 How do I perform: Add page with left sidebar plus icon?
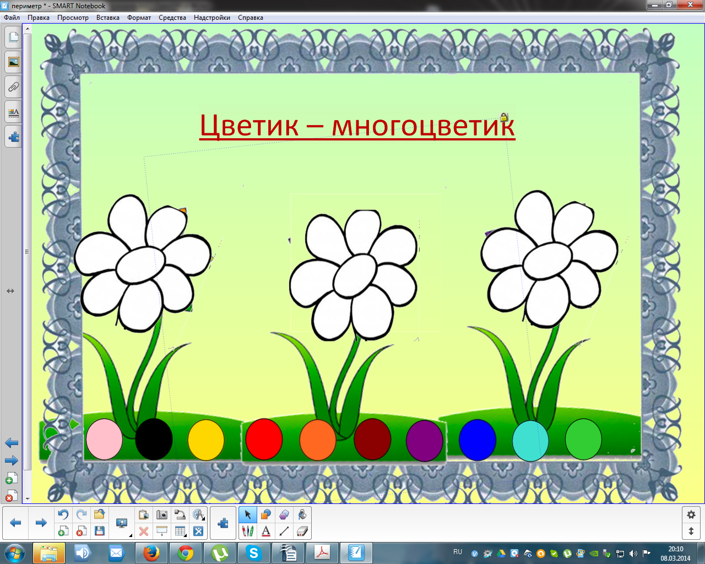[x=12, y=478]
